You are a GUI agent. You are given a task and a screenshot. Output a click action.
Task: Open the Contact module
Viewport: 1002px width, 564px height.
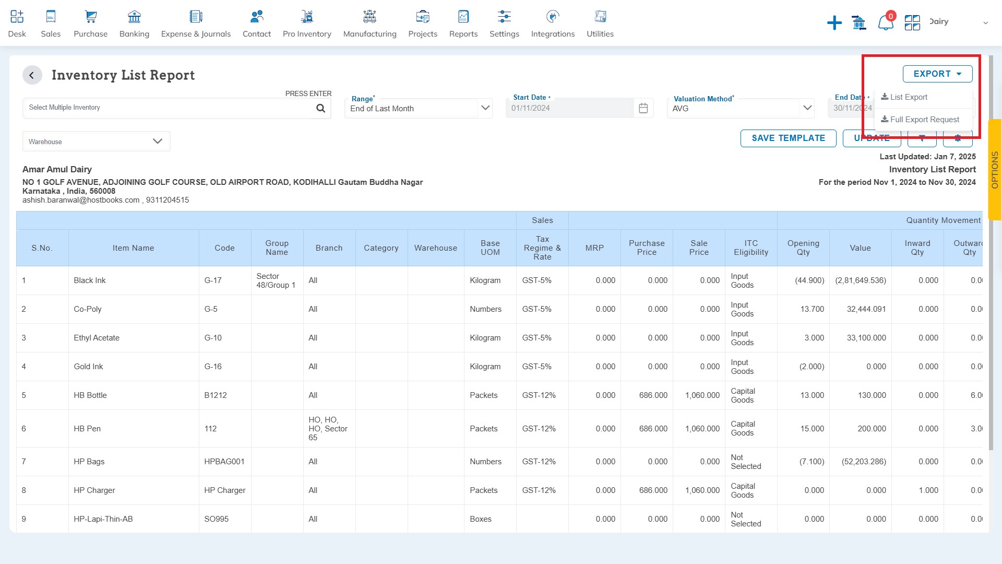(256, 23)
